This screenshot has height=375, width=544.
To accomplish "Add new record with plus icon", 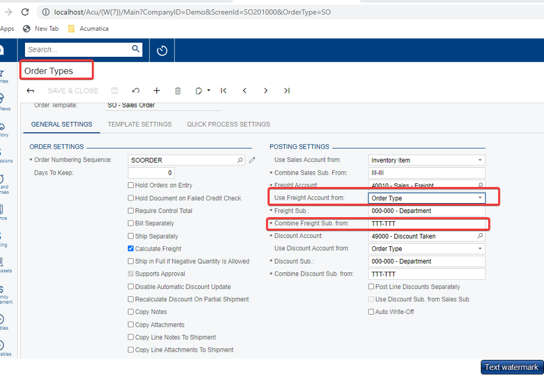I will (156, 91).
